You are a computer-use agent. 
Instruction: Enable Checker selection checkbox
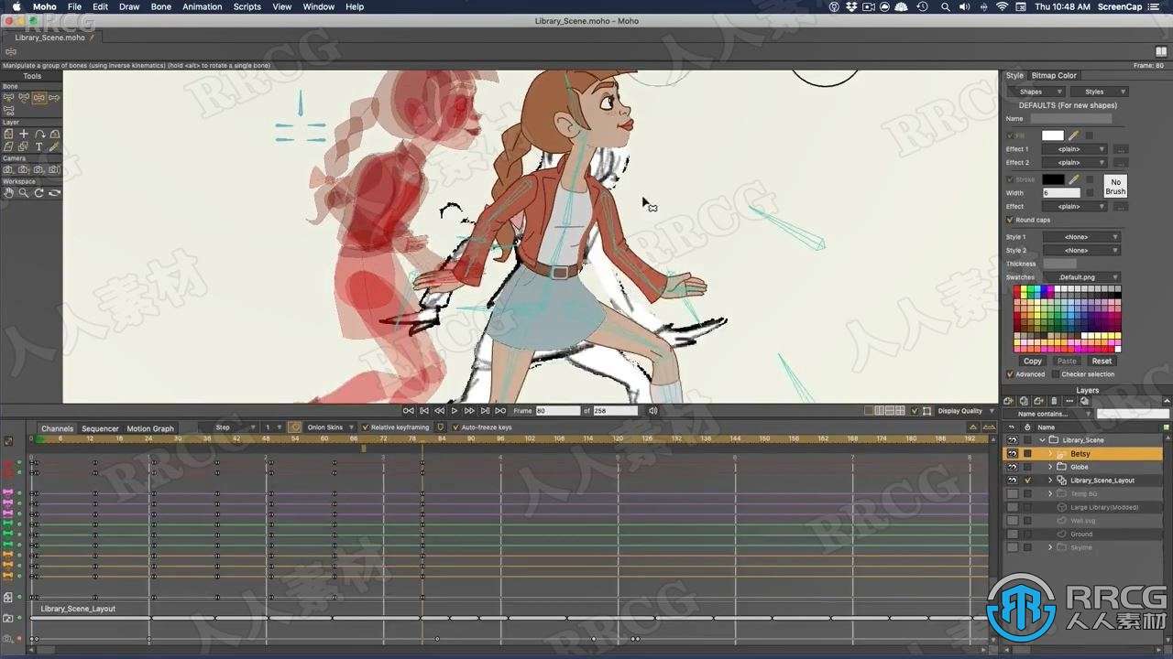pos(1056,374)
